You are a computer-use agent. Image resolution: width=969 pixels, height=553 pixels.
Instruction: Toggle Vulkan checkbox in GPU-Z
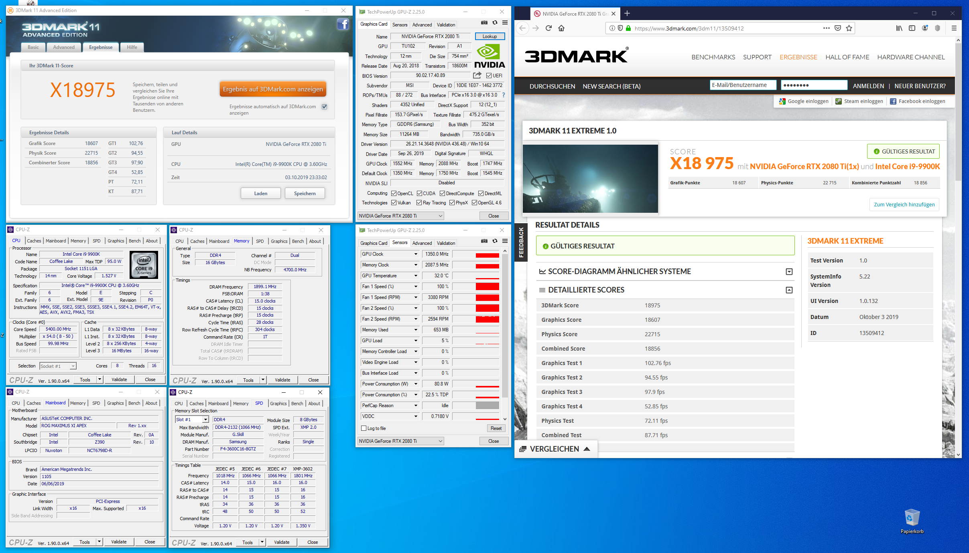394,203
